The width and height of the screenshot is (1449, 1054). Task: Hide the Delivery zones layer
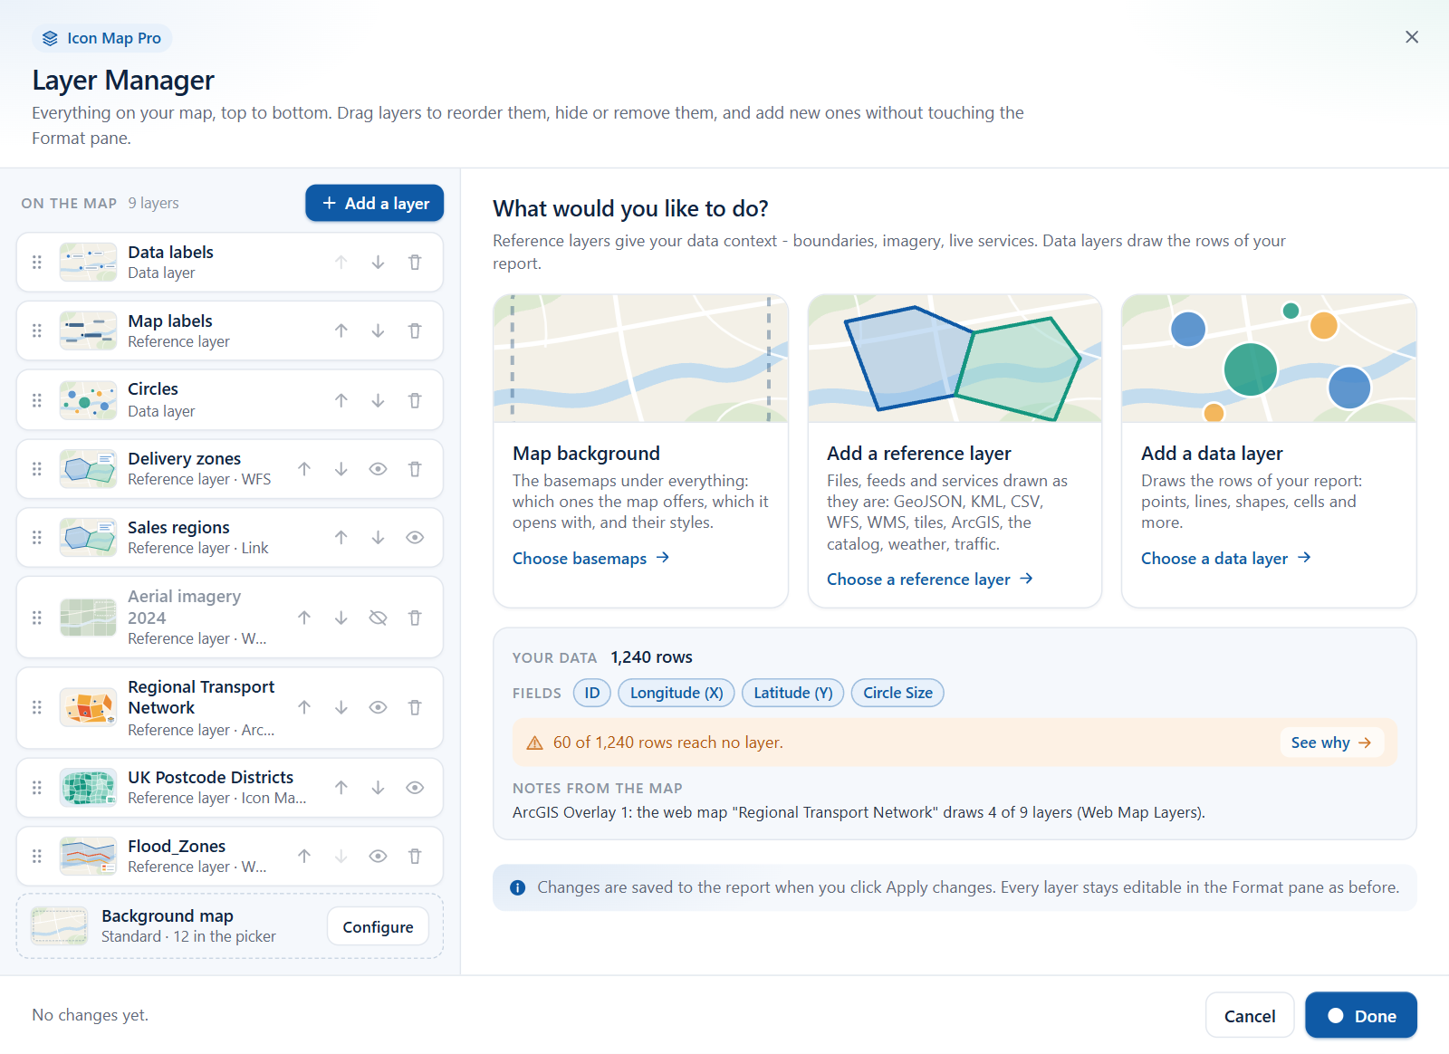(379, 469)
